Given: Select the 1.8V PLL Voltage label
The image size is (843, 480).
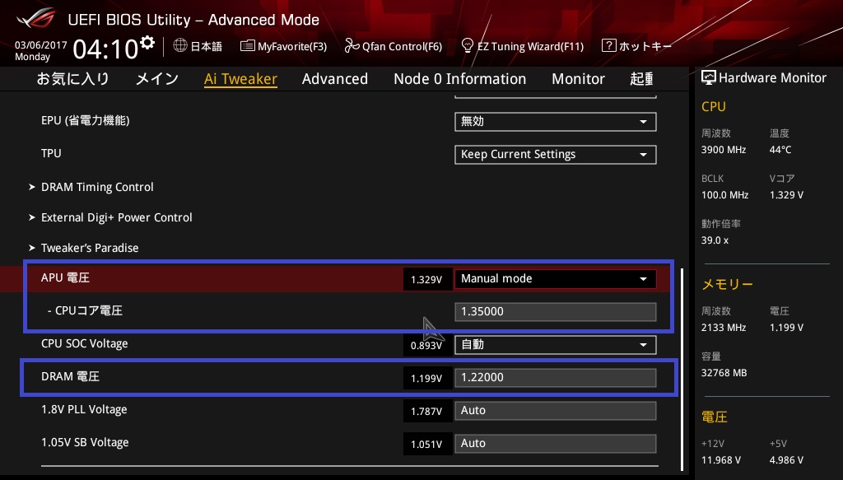Looking at the screenshot, I should (x=84, y=409).
